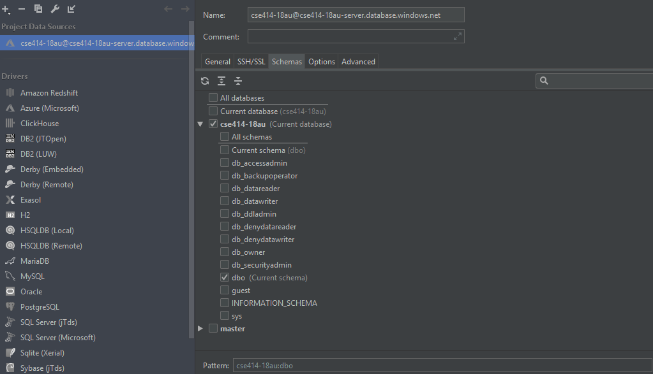
Task: Collapse the cse414-18au database tree
Action: [x=200, y=124]
